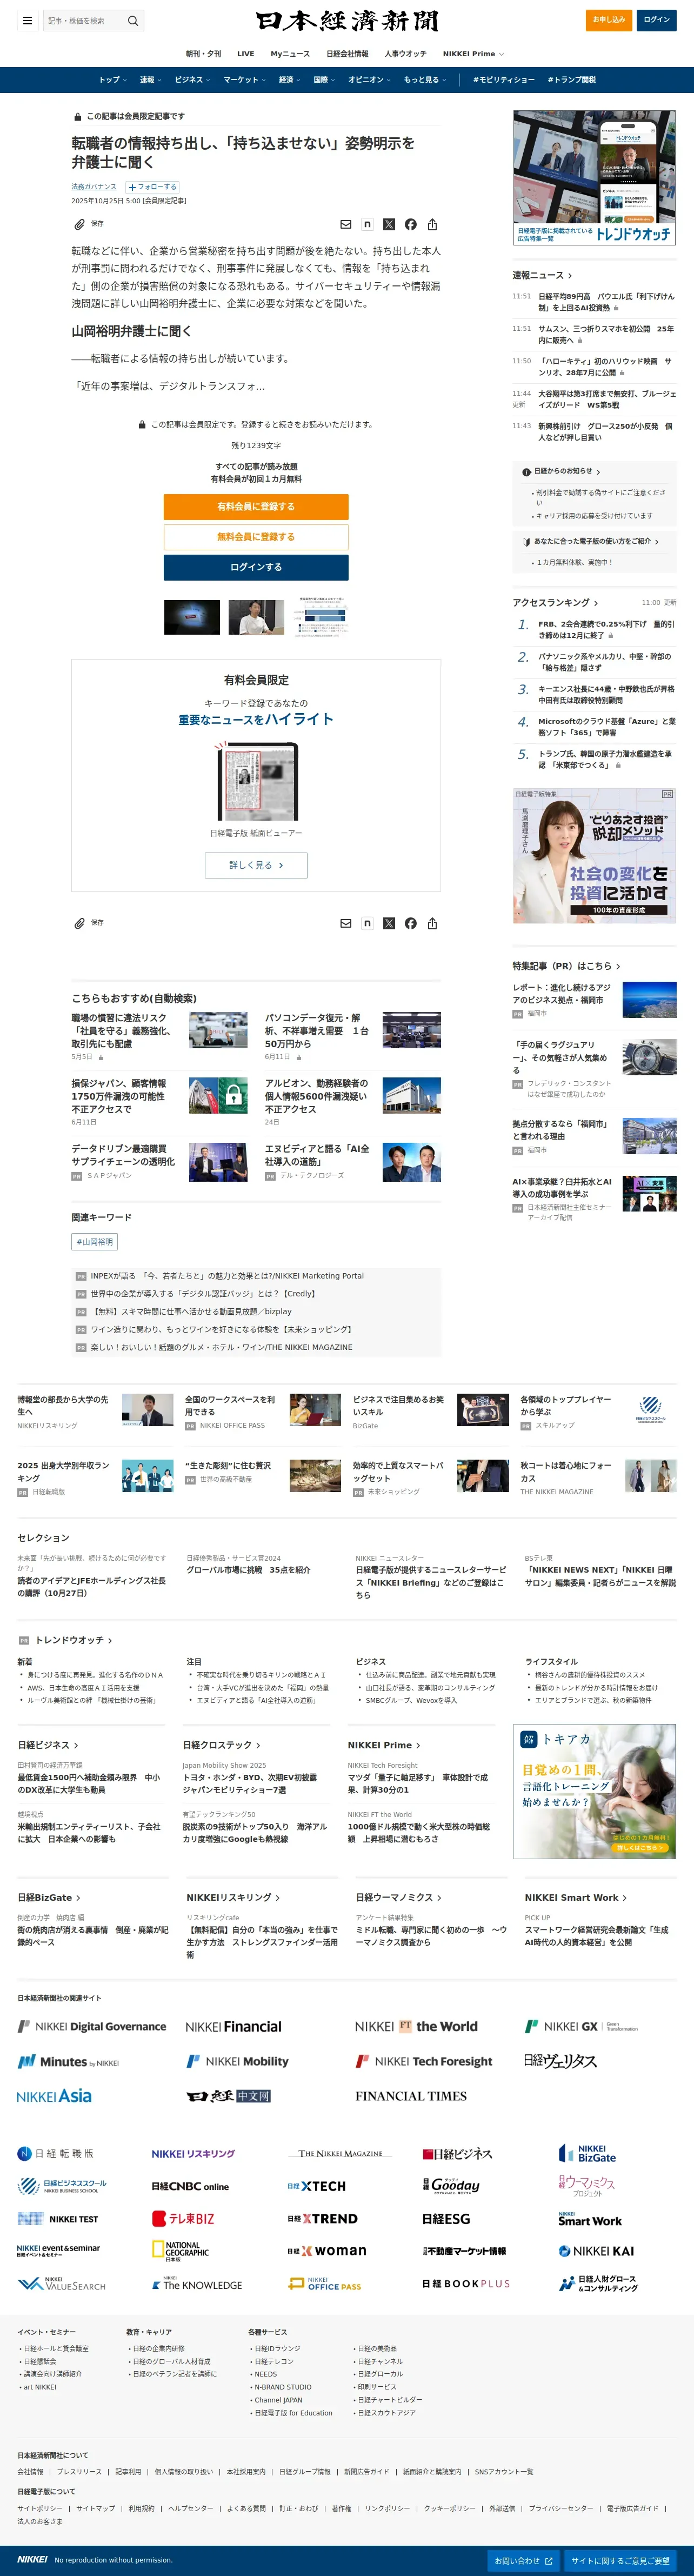The height and width of the screenshot is (2576, 694).
Task: Open FINANCIAL TIMES logo link
Action: pyautogui.click(x=411, y=2096)
